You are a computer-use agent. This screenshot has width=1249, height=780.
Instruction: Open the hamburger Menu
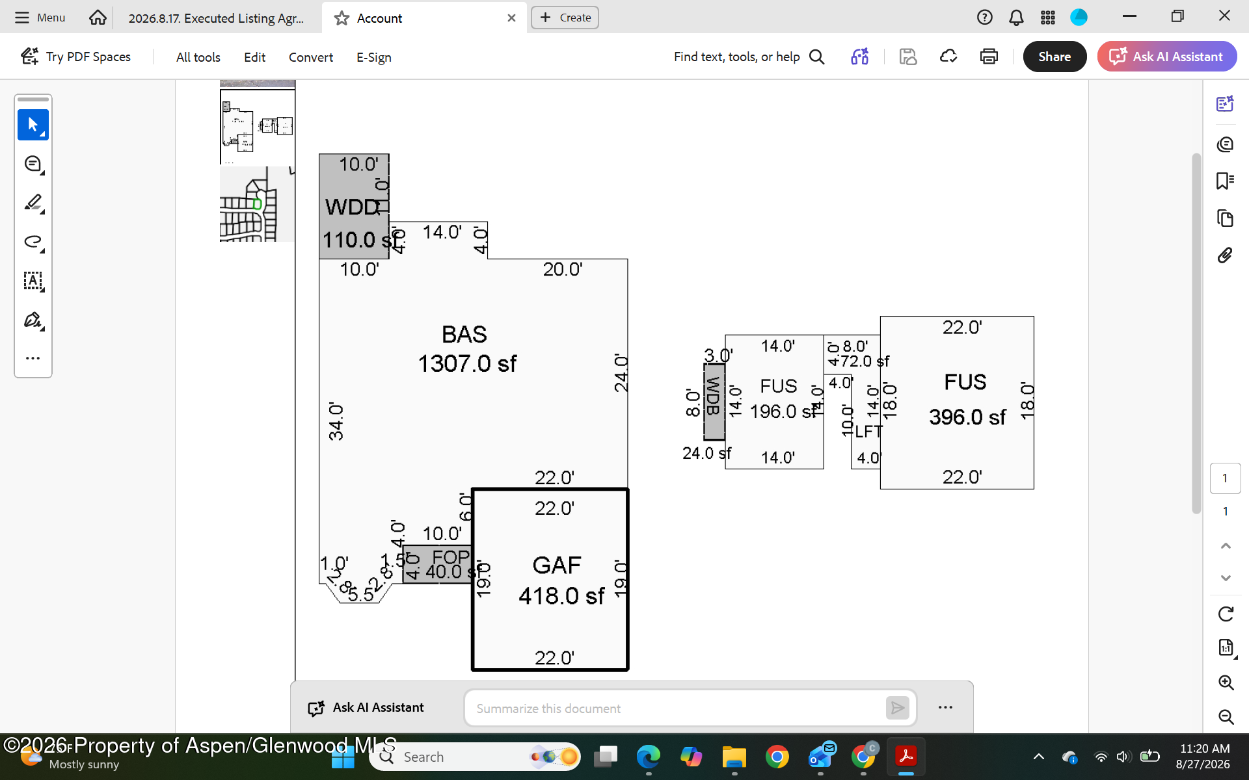40,18
